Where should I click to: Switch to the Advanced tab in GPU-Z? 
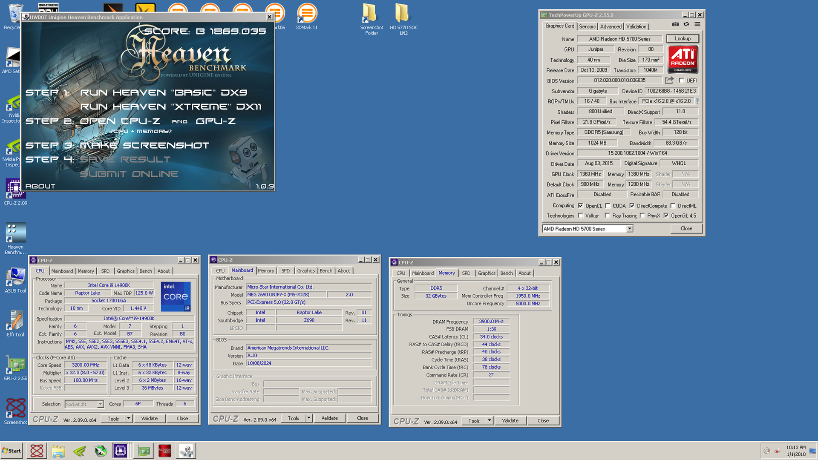[611, 26]
